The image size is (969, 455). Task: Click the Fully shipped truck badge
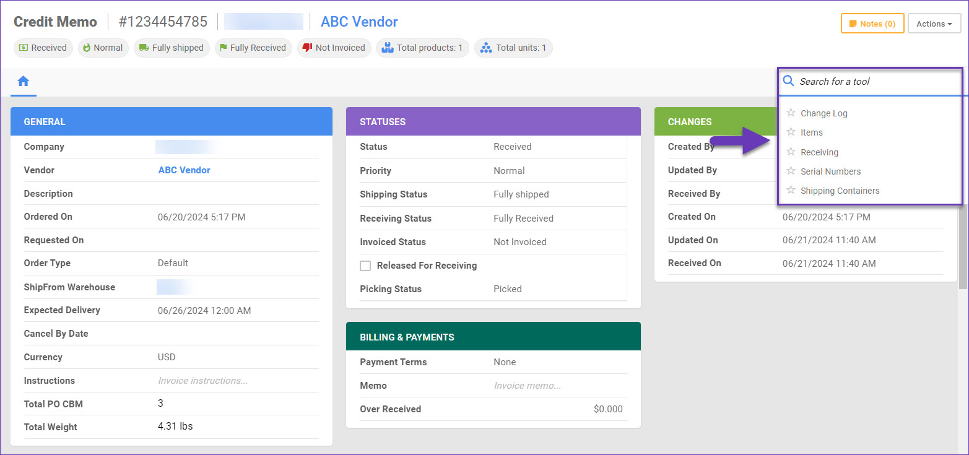click(171, 48)
